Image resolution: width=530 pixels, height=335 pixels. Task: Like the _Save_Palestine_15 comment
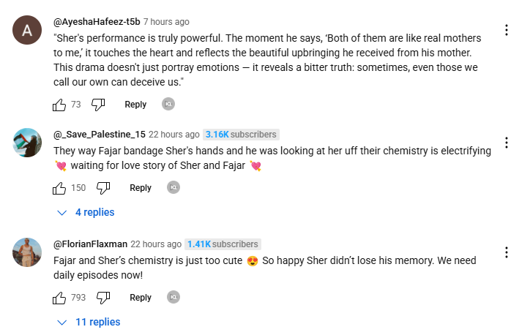(60, 188)
